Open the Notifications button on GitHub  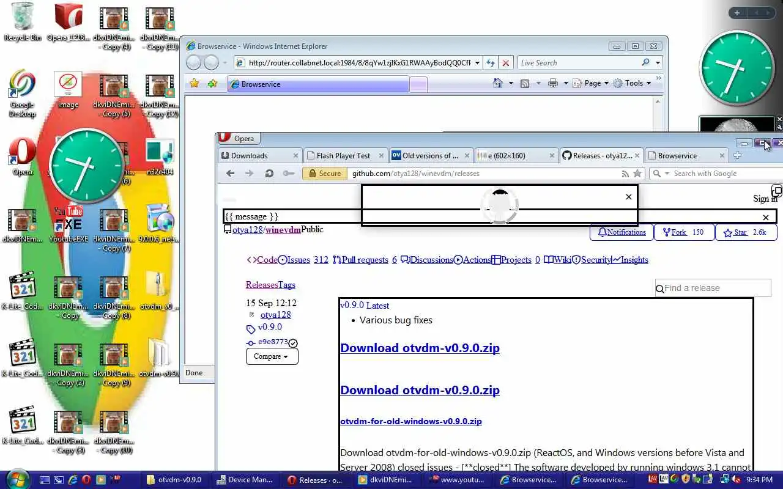(622, 232)
